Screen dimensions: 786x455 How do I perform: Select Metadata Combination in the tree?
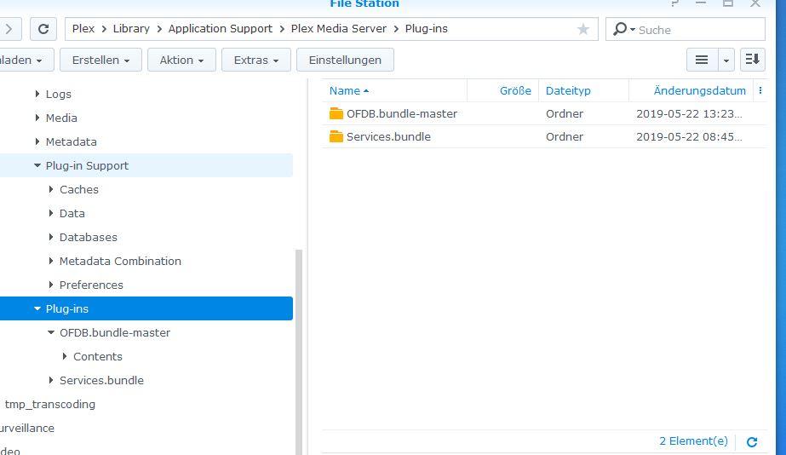tap(120, 261)
